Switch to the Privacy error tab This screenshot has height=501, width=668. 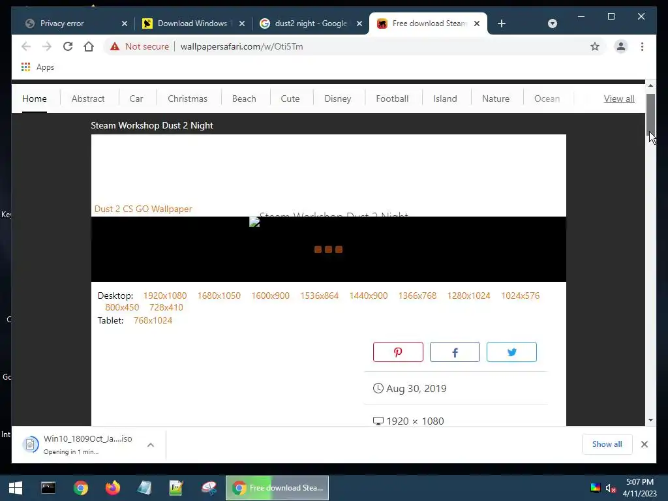tap(72, 23)
